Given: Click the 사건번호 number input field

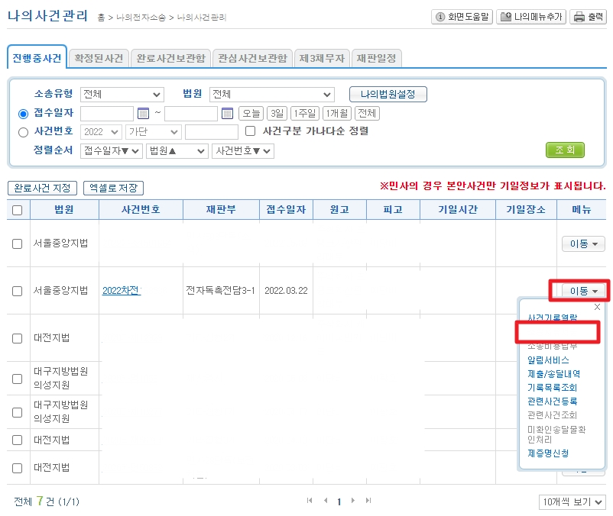Looking at the screenshot, I should click(212, 132).
